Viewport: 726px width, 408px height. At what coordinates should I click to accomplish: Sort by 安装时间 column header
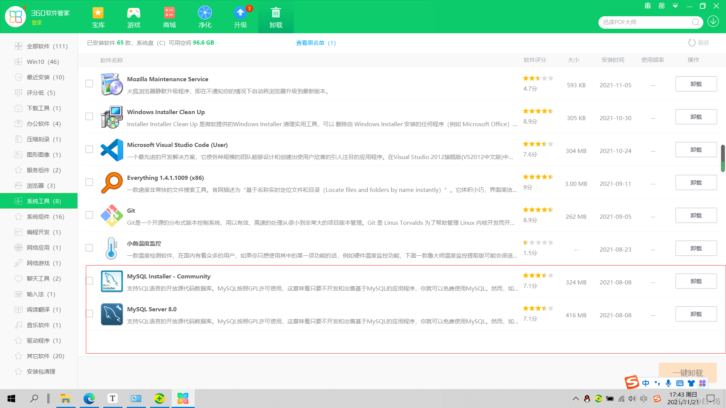[x=613, y=60]
